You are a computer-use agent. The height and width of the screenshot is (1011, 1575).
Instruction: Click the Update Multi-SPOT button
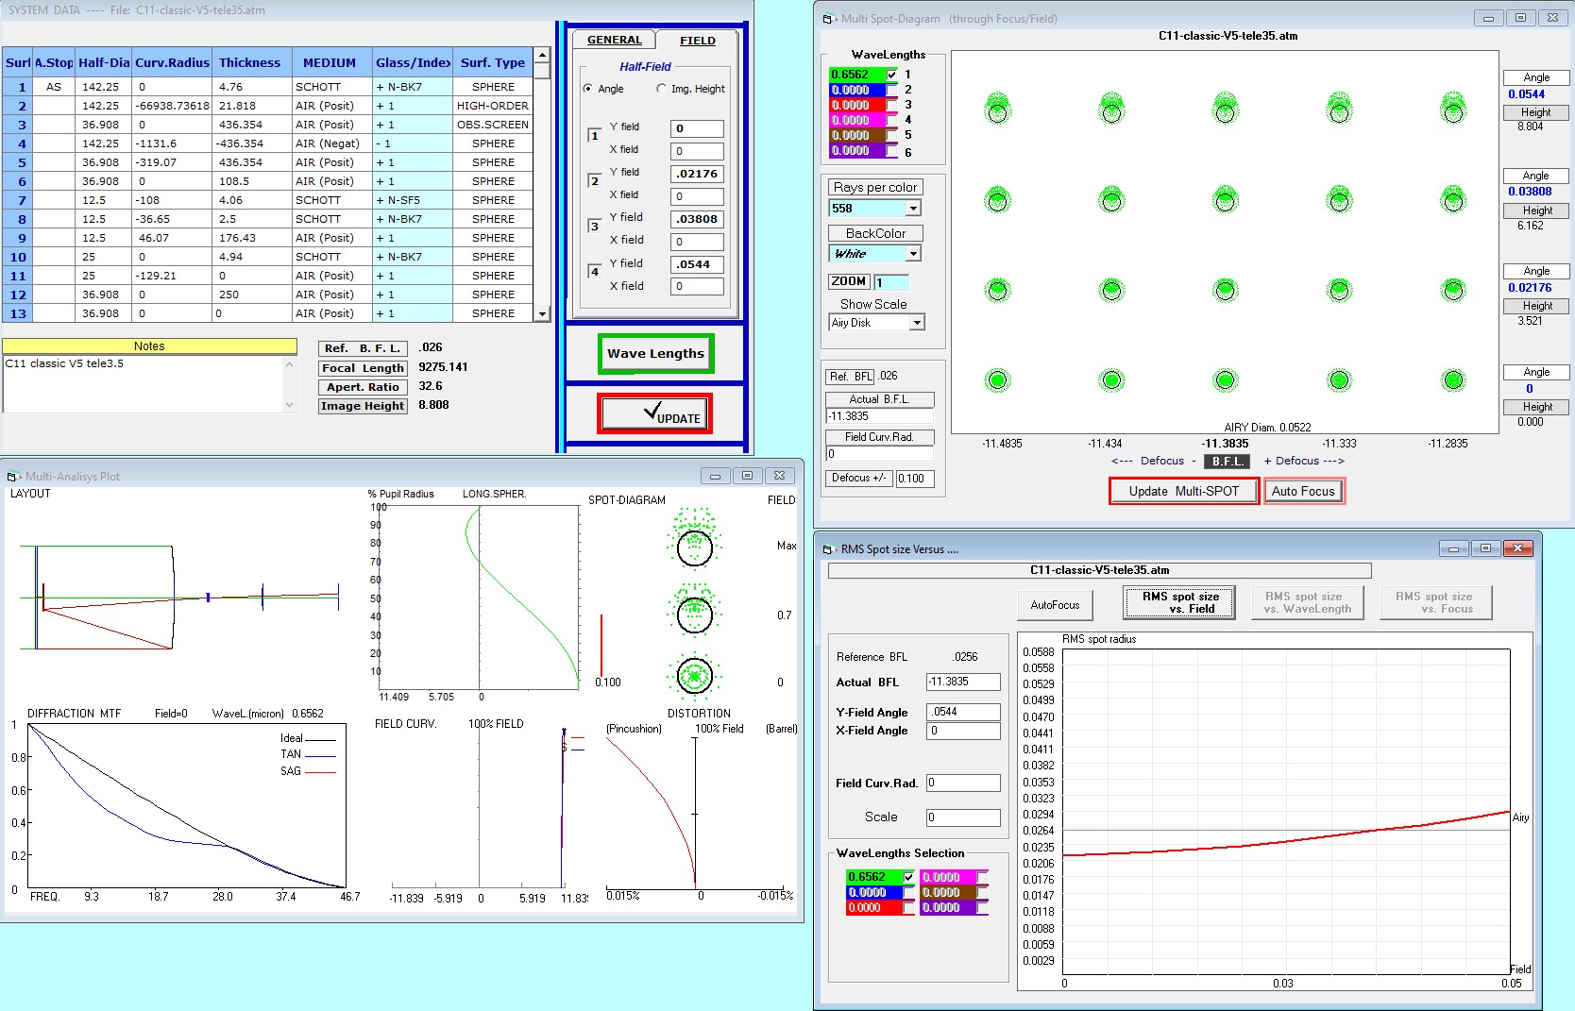point(1183,491)
